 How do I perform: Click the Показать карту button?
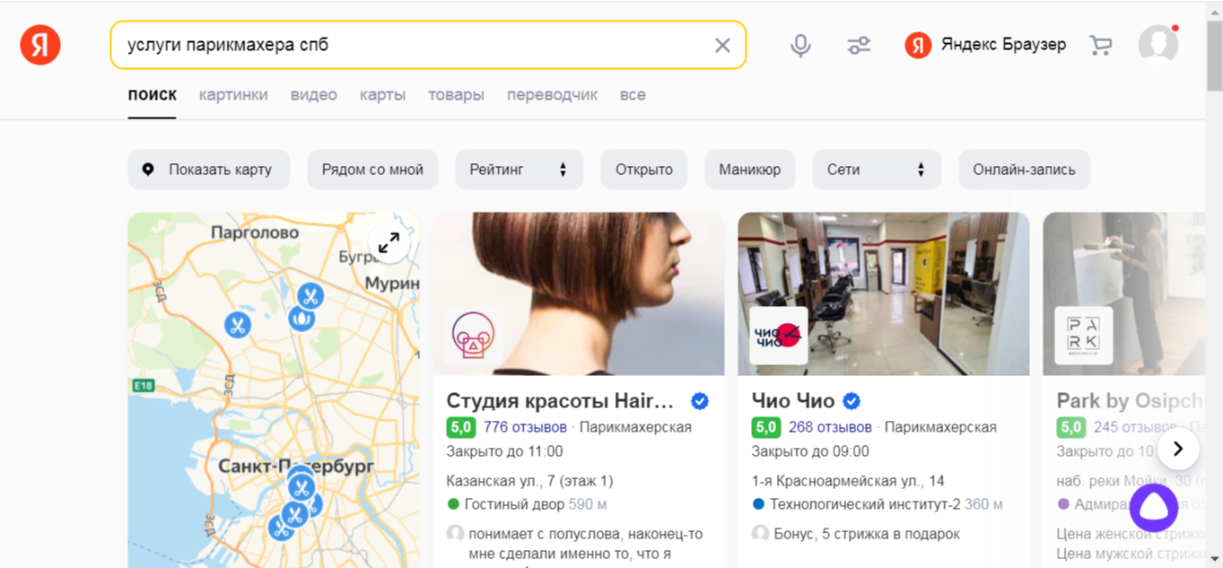point(208,170)
